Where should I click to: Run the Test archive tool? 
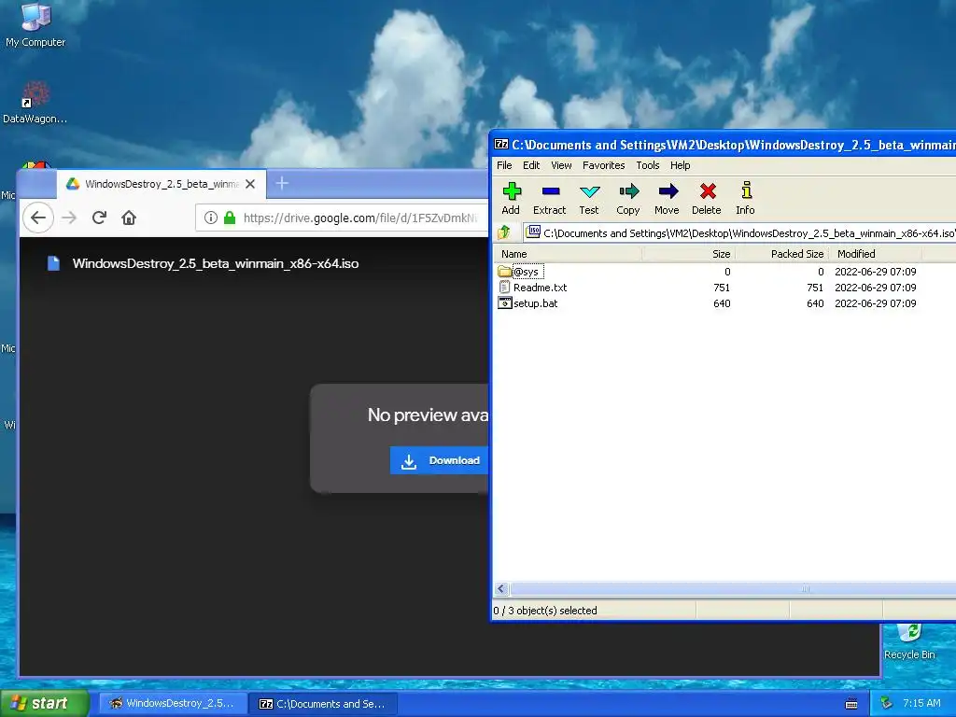[589, 191]
